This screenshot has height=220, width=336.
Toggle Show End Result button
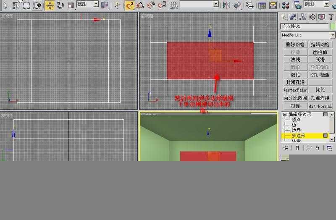click(297, 148)
